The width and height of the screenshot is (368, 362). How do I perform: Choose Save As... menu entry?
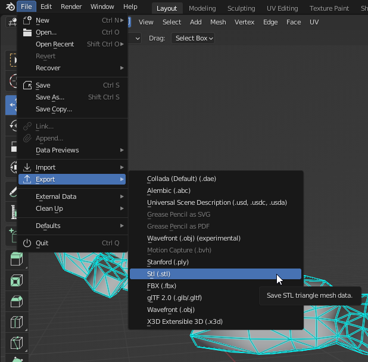pyautogui.click(x=72, y=97)
